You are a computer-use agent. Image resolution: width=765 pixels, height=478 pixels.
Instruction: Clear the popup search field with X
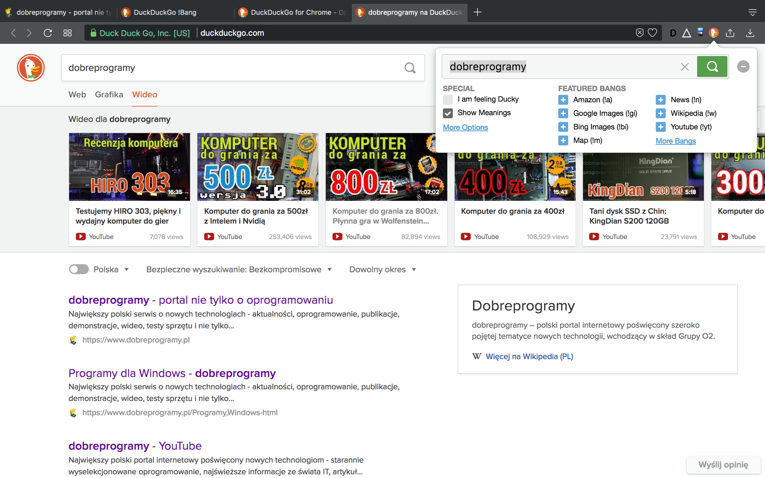(x=685, y=67)
